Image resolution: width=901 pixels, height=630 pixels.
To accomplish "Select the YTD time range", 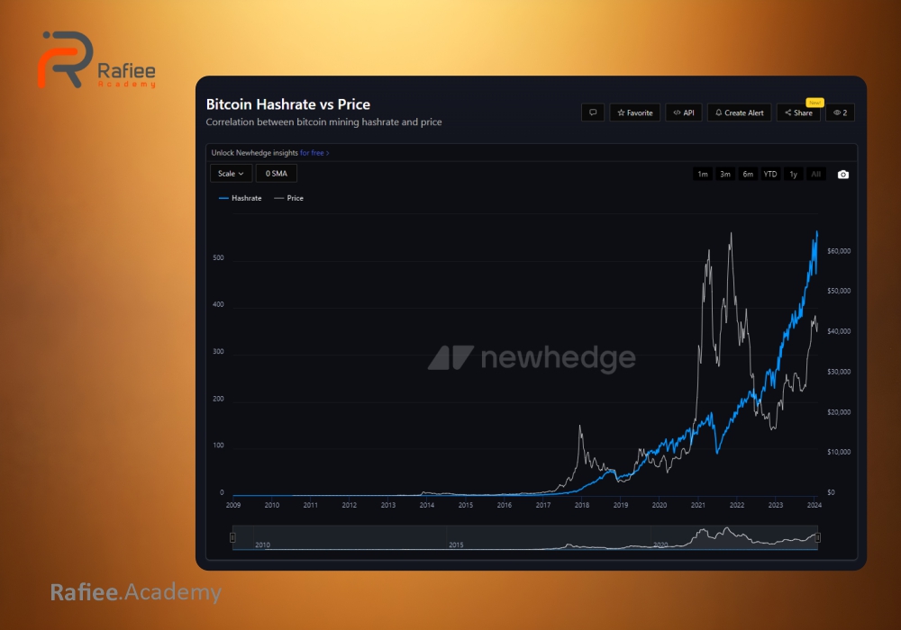I will pyautogui.click(x=770, y=174).
